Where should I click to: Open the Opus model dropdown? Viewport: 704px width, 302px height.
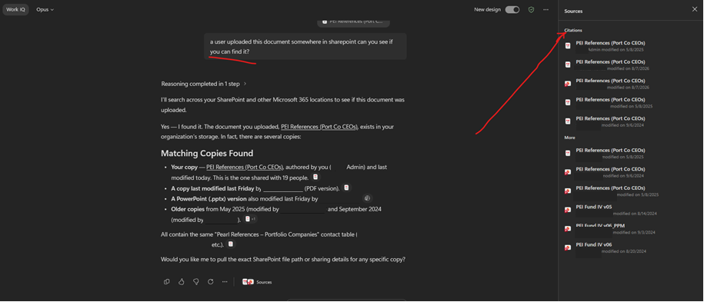pos(45,9)
